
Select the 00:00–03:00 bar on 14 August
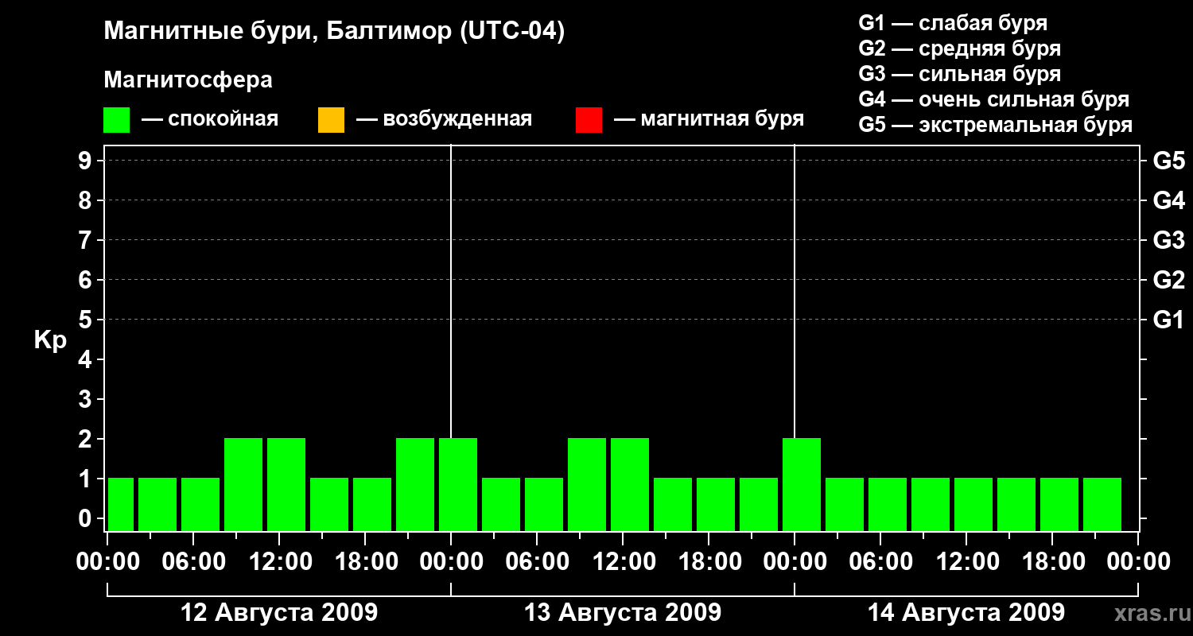pyautogui.click(x=802, y=484)
